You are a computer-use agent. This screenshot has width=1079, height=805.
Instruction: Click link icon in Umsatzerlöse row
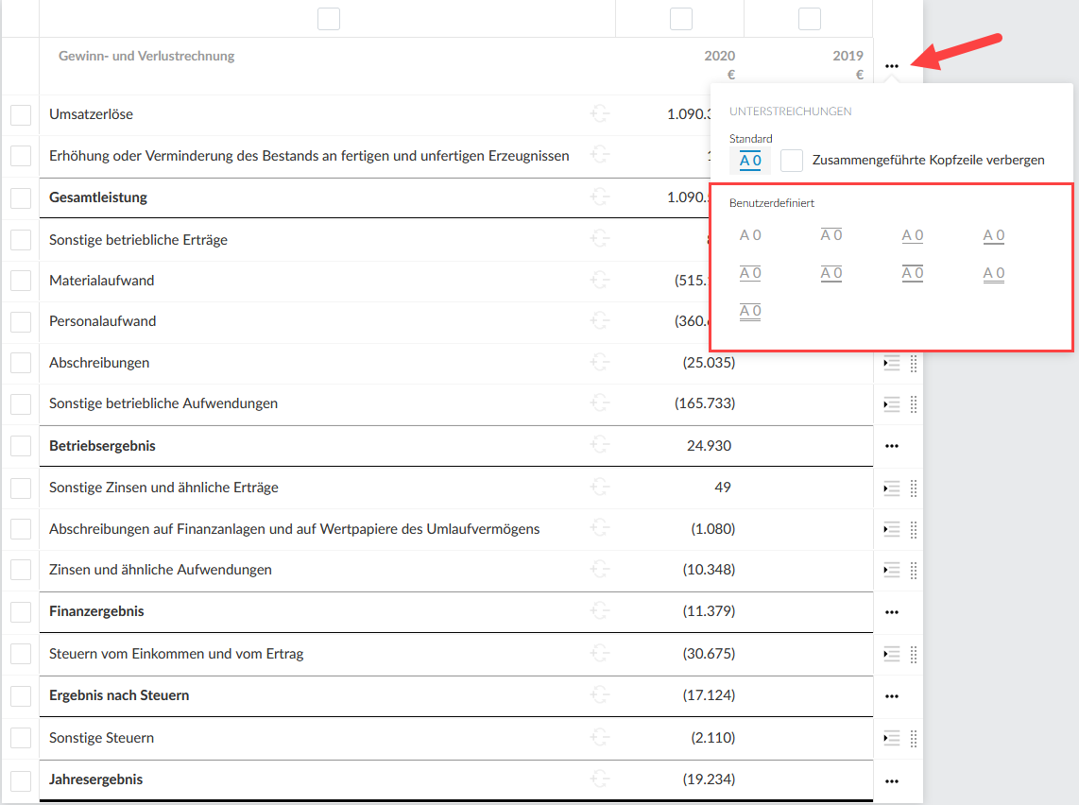(x=600, y=113)
